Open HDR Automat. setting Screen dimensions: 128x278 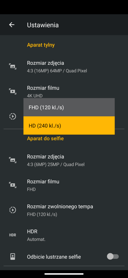64,235
